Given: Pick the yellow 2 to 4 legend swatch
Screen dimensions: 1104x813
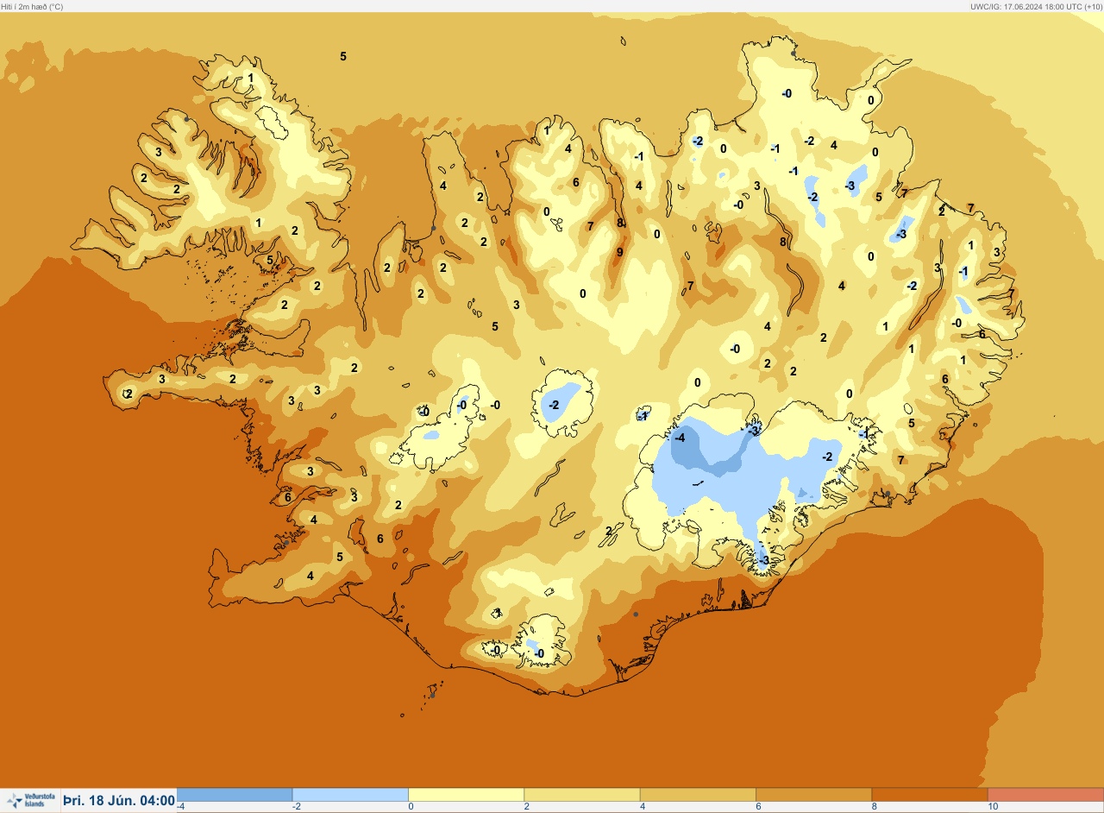Looking at the screenshot, I should (581, 794).
